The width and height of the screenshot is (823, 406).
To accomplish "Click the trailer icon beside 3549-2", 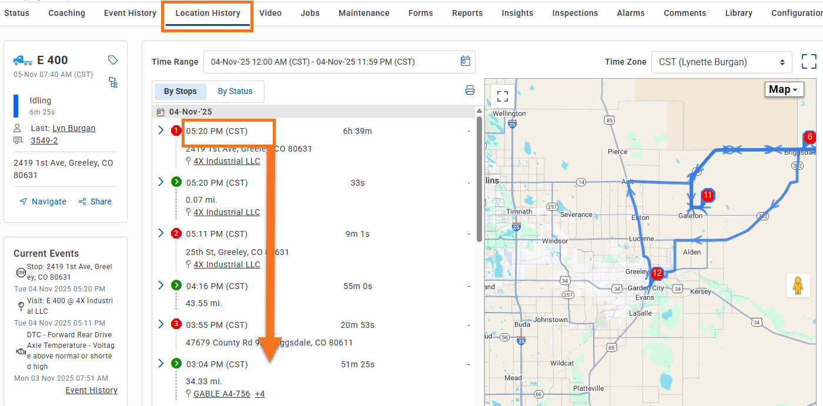I will pyautogui.click(x=18, y=140).
